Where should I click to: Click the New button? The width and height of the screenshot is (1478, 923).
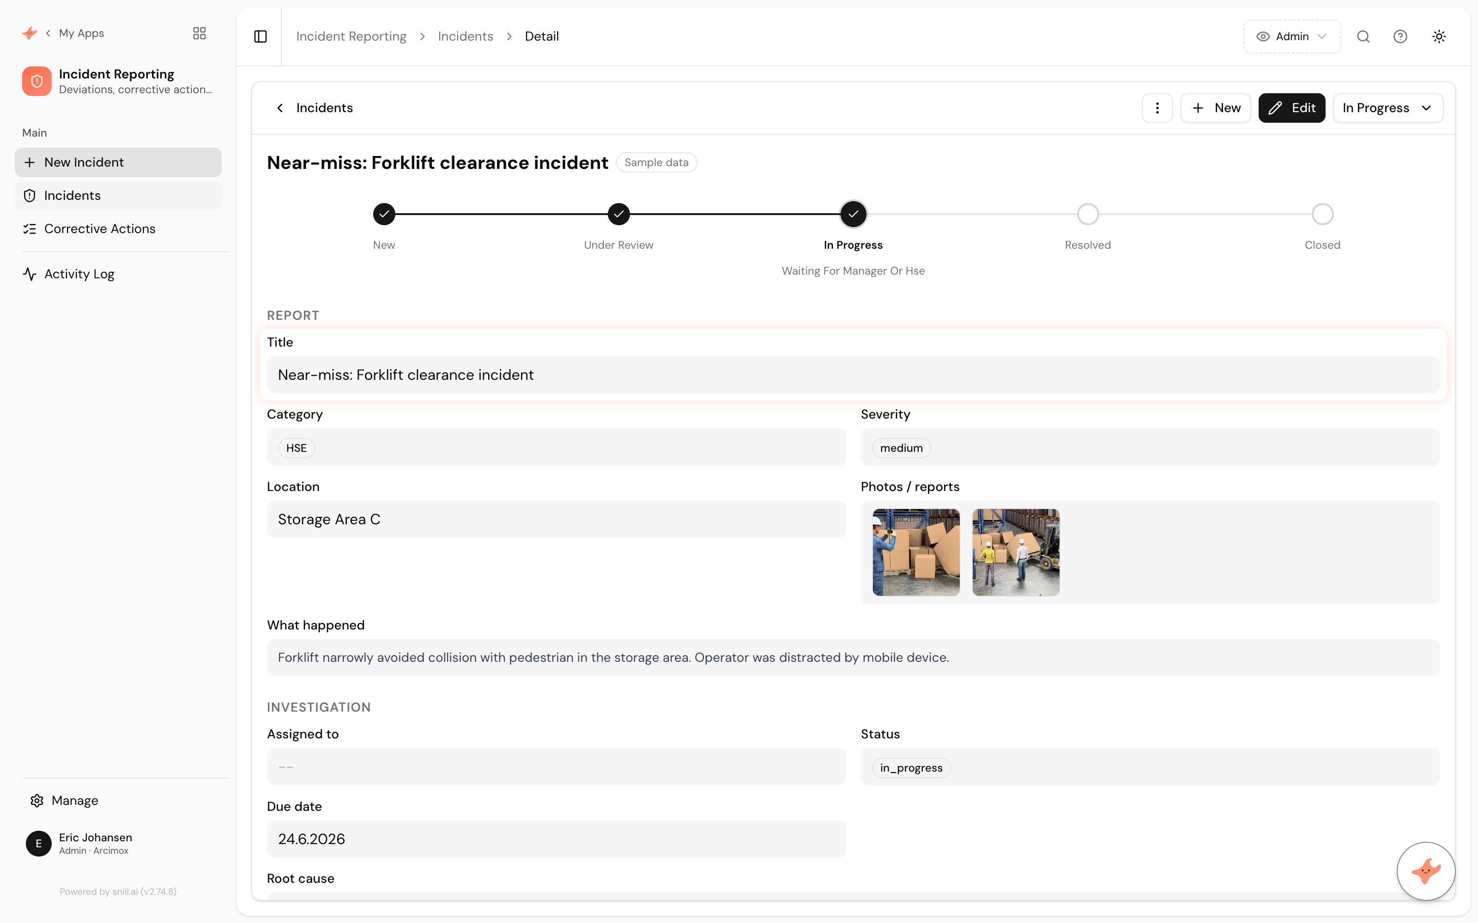point(1215,108)
